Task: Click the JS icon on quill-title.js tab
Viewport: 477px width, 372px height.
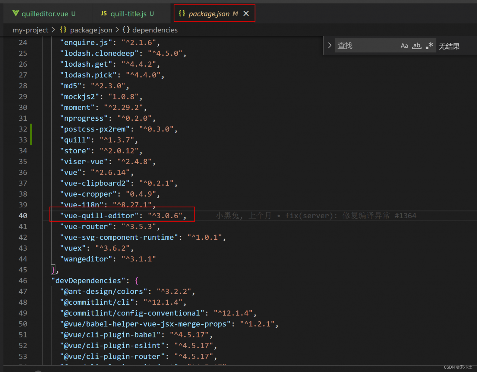Action: click(104, 13)
